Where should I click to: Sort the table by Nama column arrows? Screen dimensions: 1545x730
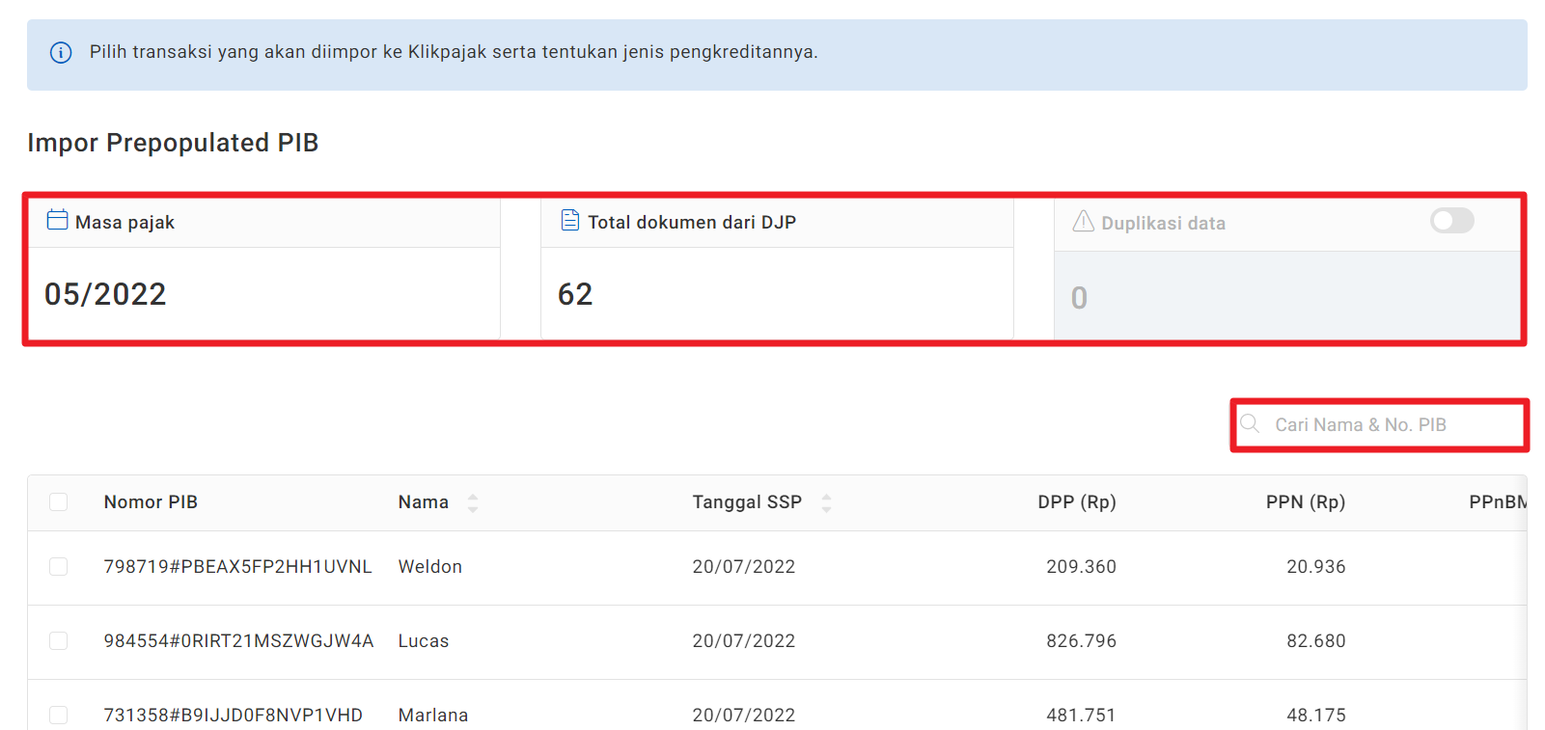coord(473,502)
